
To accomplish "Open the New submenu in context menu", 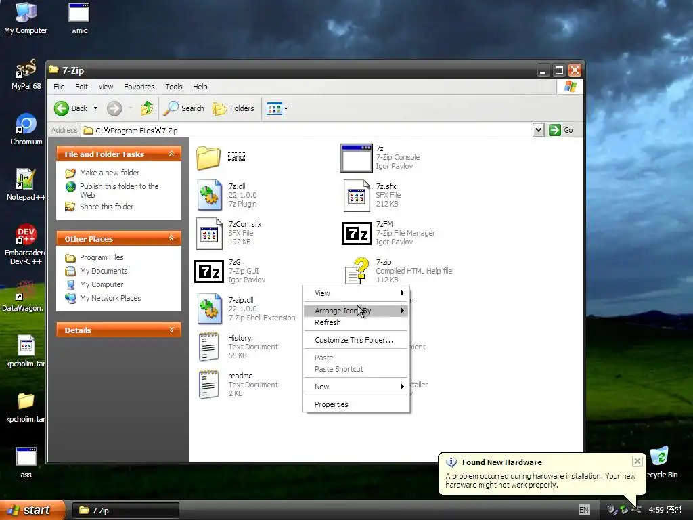I will point(356,387).
